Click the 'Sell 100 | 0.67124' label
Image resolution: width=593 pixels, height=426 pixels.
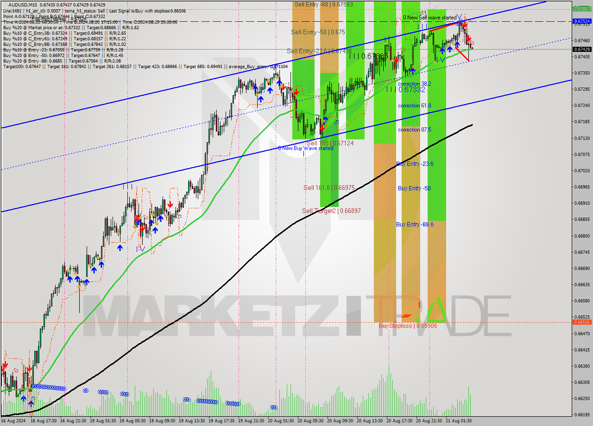(330, 144)
